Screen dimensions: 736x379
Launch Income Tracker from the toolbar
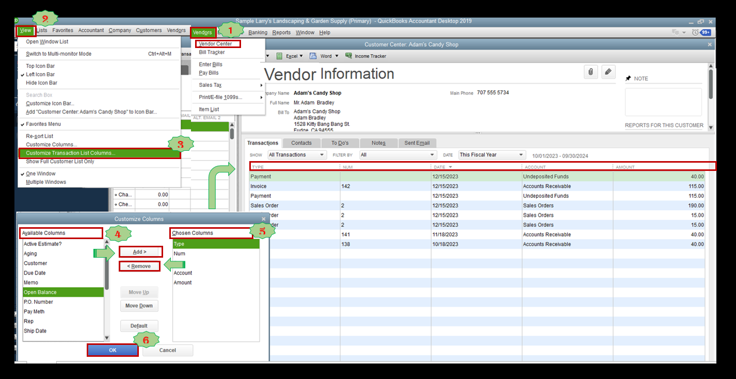click(x=366, y=56)
